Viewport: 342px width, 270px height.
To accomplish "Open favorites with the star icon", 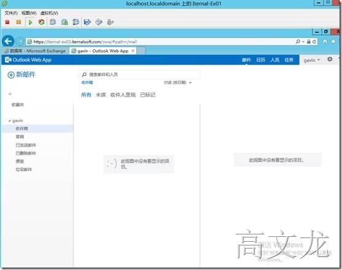I will click(333, 41).
